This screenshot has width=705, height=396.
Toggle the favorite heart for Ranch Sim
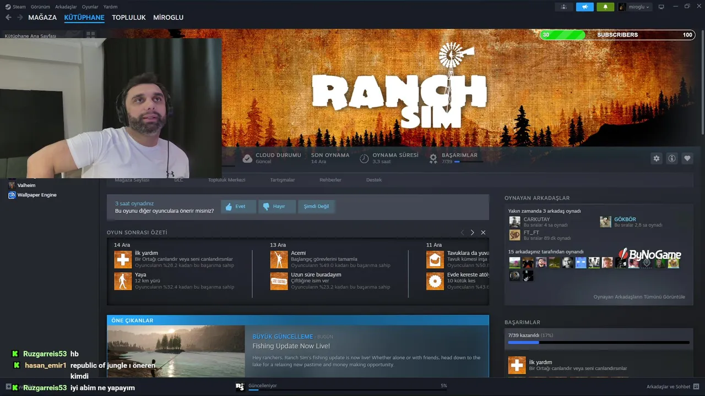pyautogui.click(x=687, y=158)
